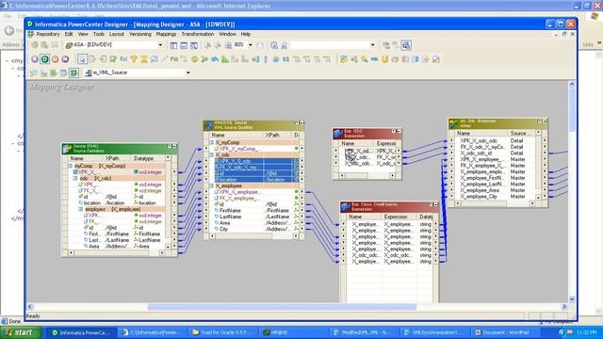Viewport: 603px width, 339px height.
Task: Click the workspace vertical scrollbar down arrow
Action: point(572,299)
